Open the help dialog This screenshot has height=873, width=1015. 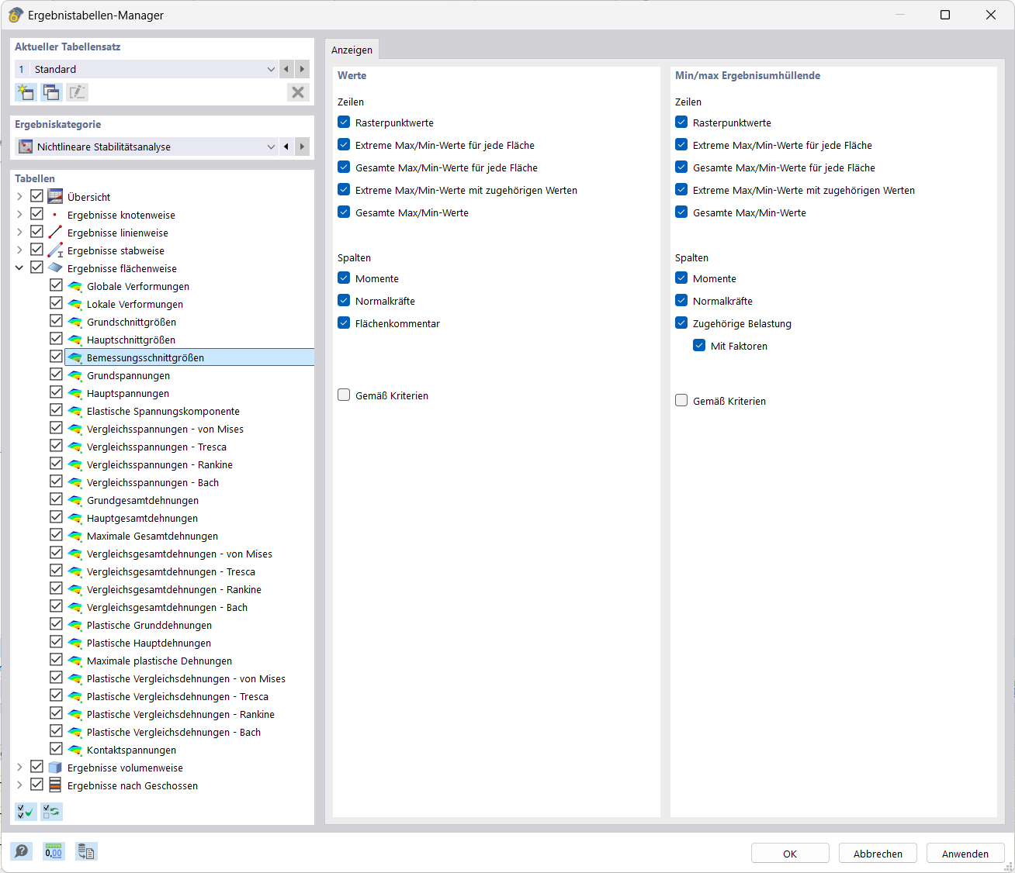click(x=21, y=851)
